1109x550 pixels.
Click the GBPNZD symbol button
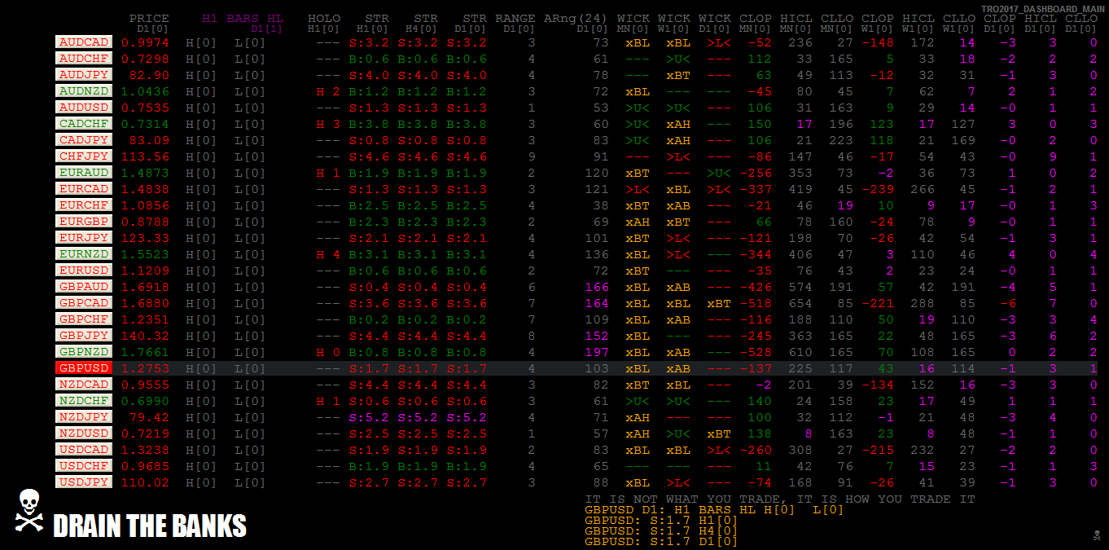click(84, 351)
